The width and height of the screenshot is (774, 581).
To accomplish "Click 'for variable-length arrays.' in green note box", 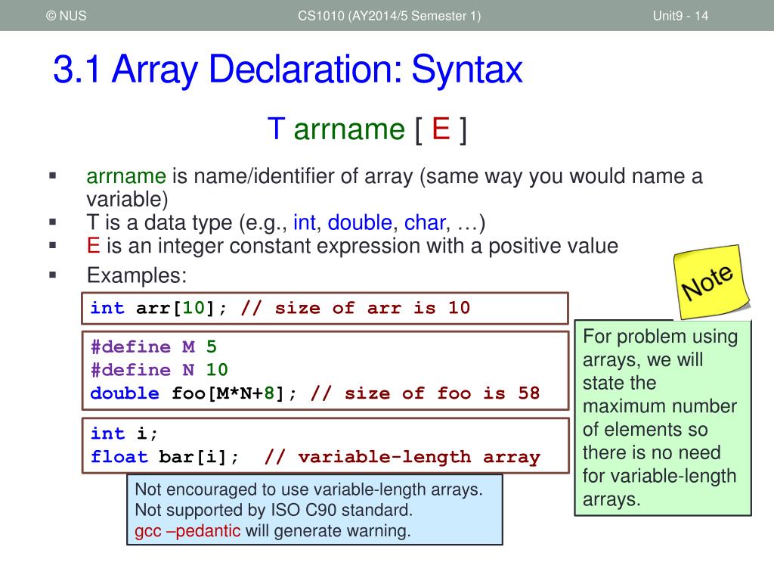I will [659, 488].
